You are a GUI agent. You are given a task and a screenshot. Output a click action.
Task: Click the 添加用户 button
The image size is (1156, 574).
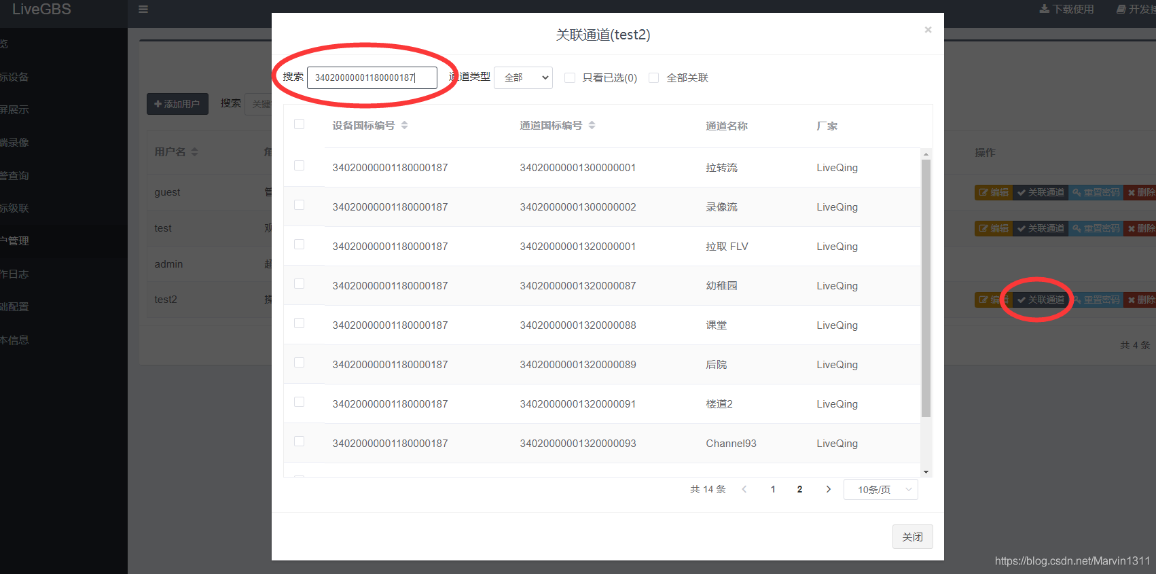tap(177, 104)
